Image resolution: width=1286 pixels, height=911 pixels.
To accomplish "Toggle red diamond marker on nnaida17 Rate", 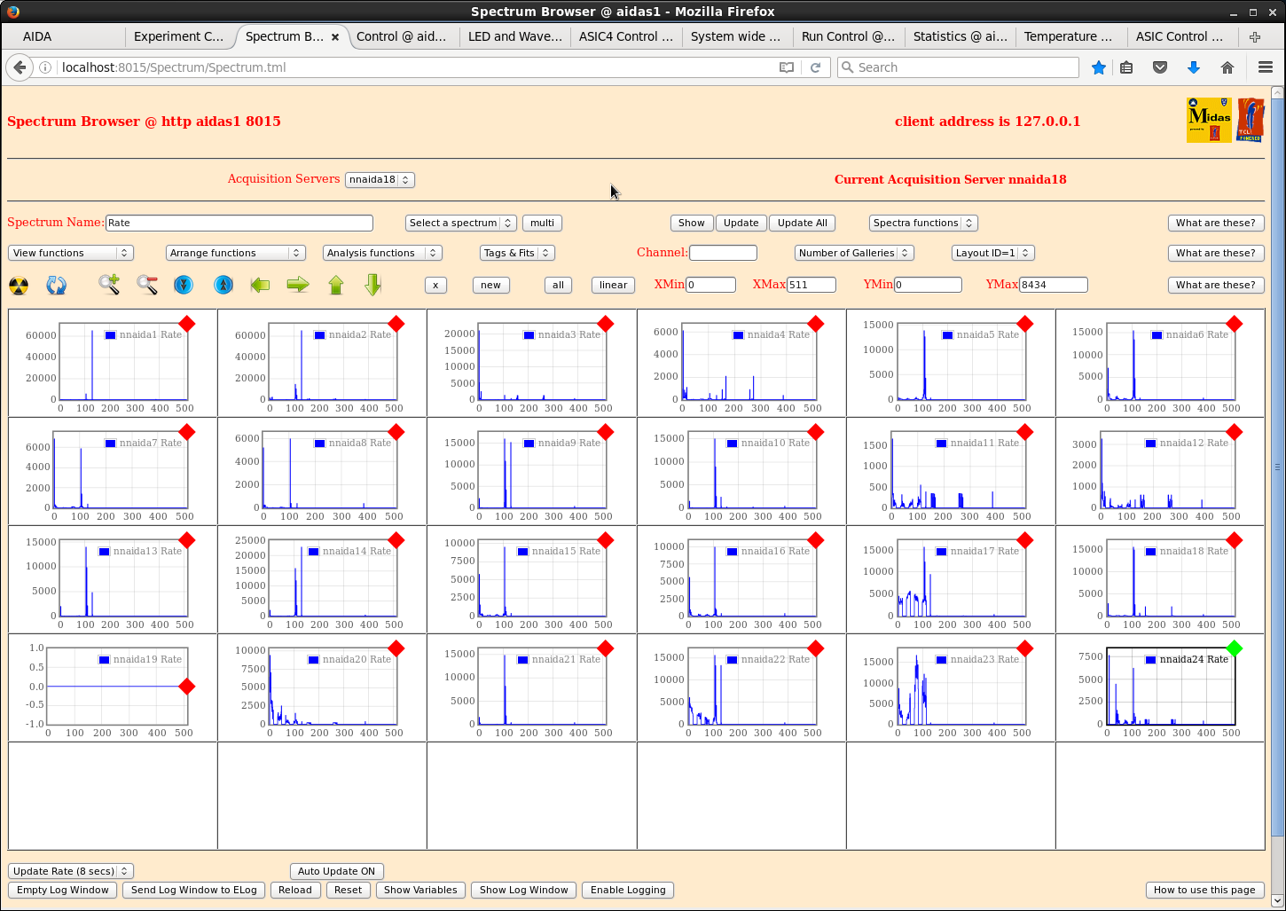I will tap(1025, 540).
